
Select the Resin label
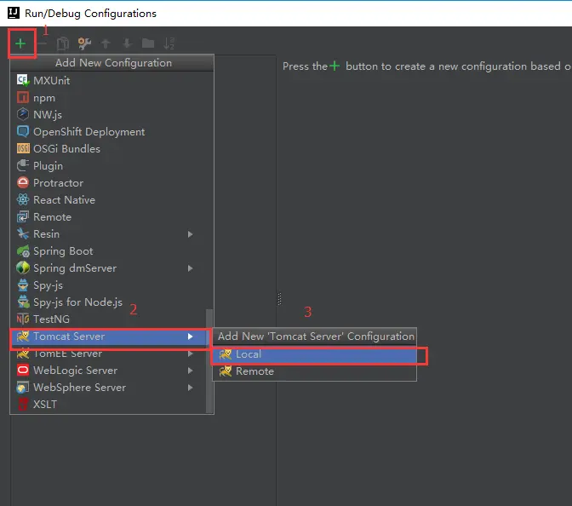click(x=46, y=234)
